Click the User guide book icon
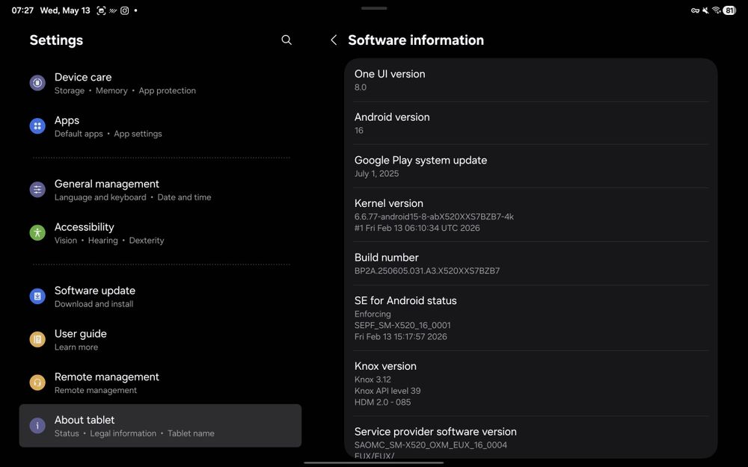748x467 pixels. click(37, 340)
